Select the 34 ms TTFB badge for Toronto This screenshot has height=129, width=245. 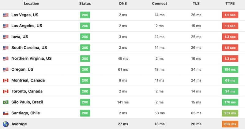[x=230, y=91]
